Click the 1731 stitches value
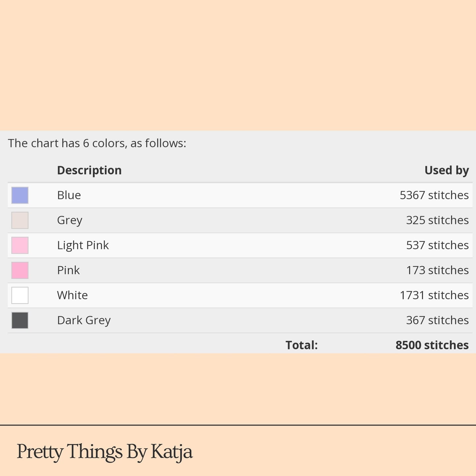This screenshot has width=476, height=476. point(434,295)
